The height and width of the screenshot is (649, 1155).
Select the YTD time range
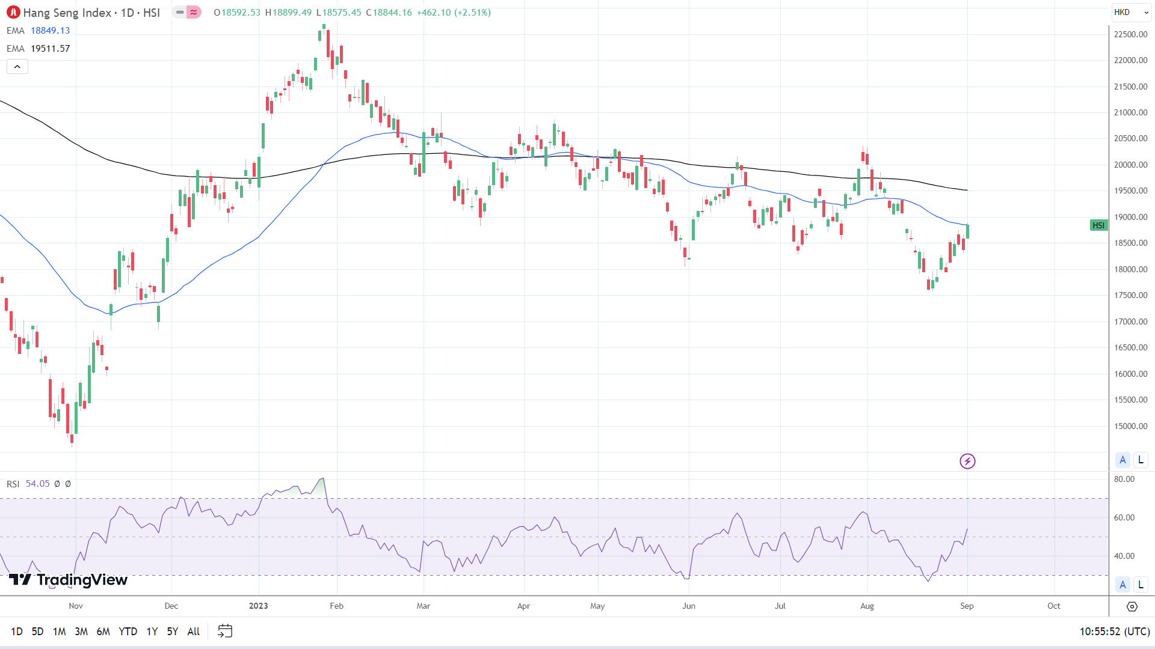(x=128, y=632)
